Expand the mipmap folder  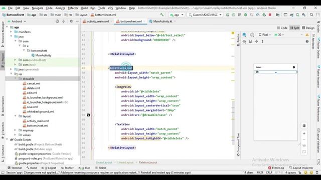point(16,130)
